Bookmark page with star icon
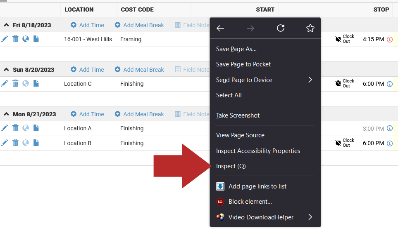The width and height of the screenshot is (398, 233). pyautogui.click(x=310, y=28)
